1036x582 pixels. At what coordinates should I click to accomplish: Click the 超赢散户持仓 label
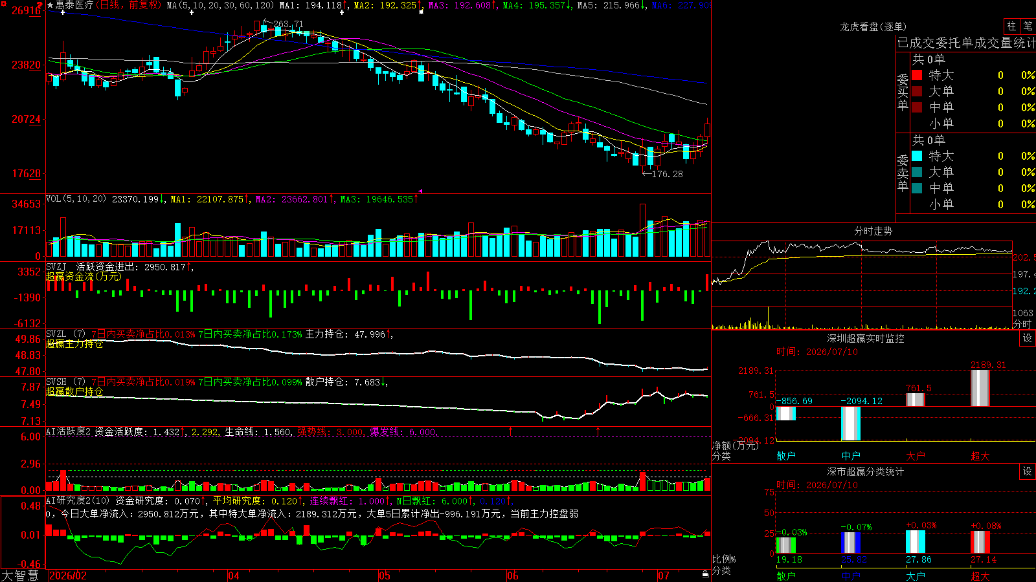coord(74,391)
